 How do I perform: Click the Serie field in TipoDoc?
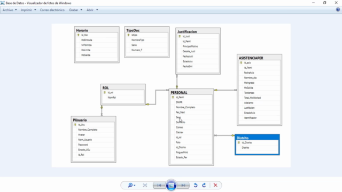click(x=134, y=45)
